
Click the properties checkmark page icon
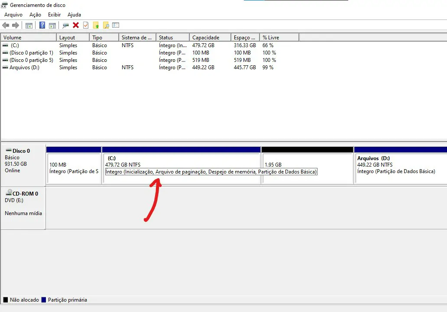pos(85,26)
